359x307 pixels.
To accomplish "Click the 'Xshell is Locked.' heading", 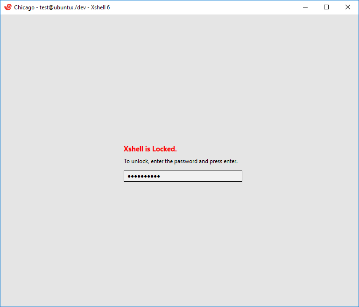I will point(150,149).
